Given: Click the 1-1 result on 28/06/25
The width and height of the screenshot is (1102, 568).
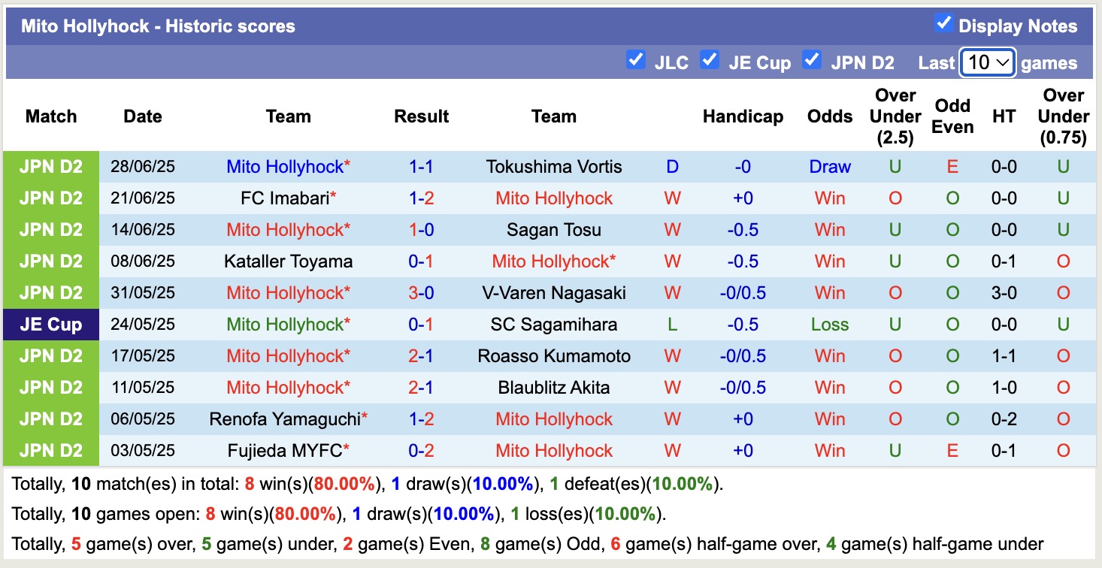Looking at the screenshot, I should pyautogui.click(x=421, y=167).
